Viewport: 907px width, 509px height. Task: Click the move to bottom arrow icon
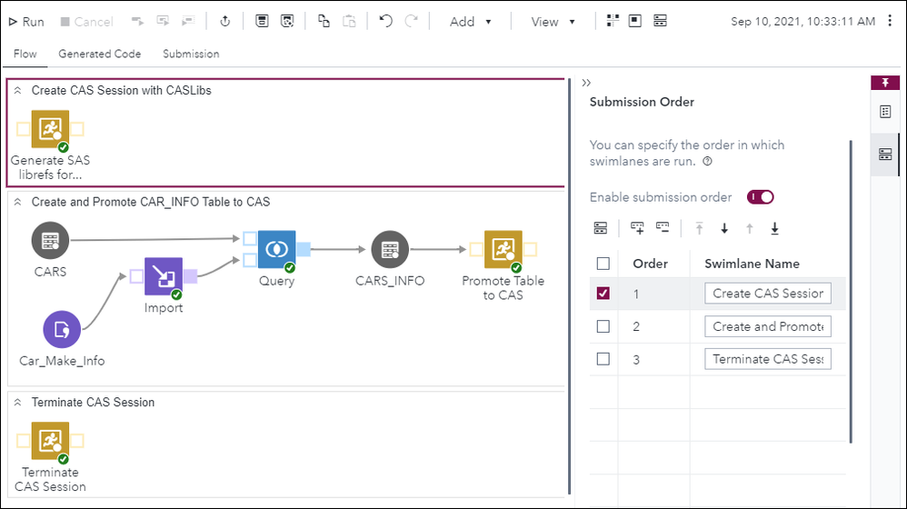click(774, 228)
